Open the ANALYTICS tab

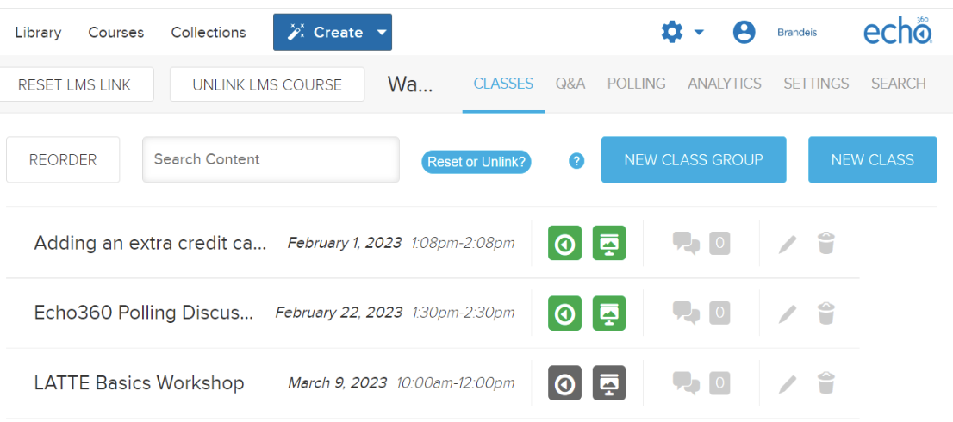pos(725,84)
